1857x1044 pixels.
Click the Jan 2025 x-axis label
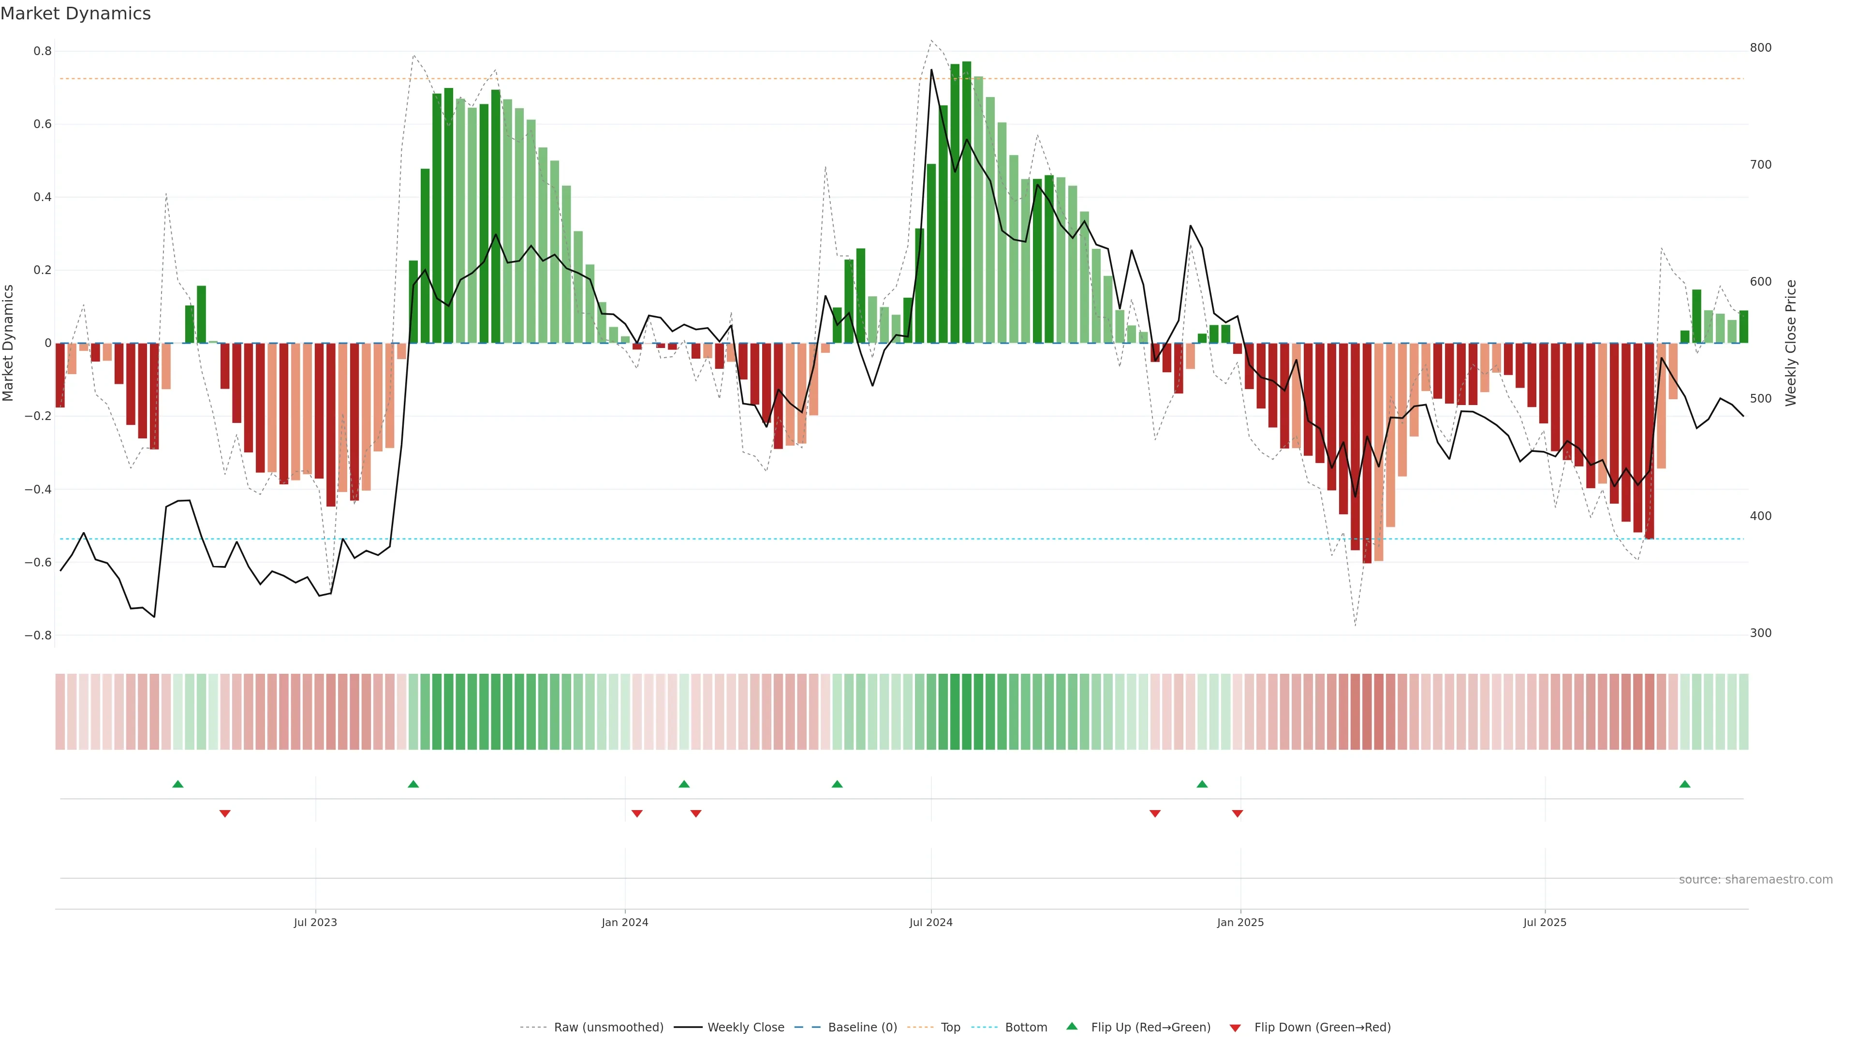click(1240, 922)
